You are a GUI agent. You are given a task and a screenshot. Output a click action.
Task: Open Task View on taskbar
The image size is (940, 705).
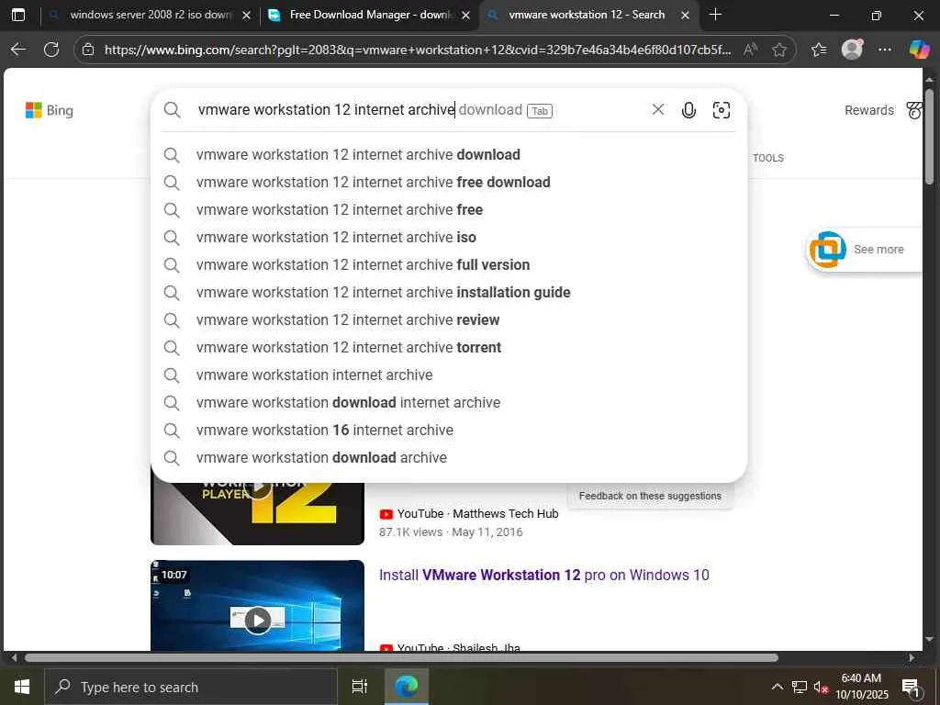pos(360,687)
